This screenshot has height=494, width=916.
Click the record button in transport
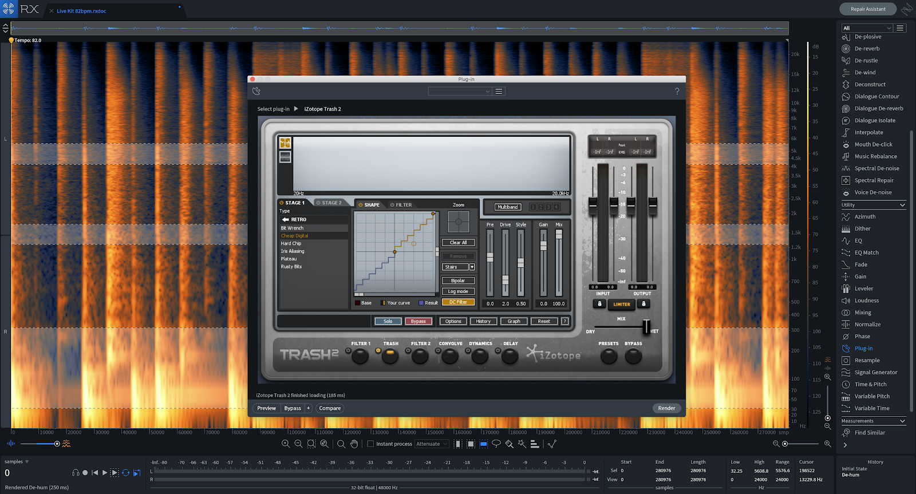[x=85, y=473]
